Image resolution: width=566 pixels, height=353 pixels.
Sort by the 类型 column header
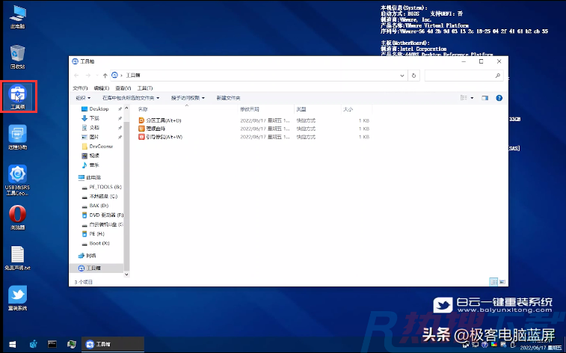(301, 109)
